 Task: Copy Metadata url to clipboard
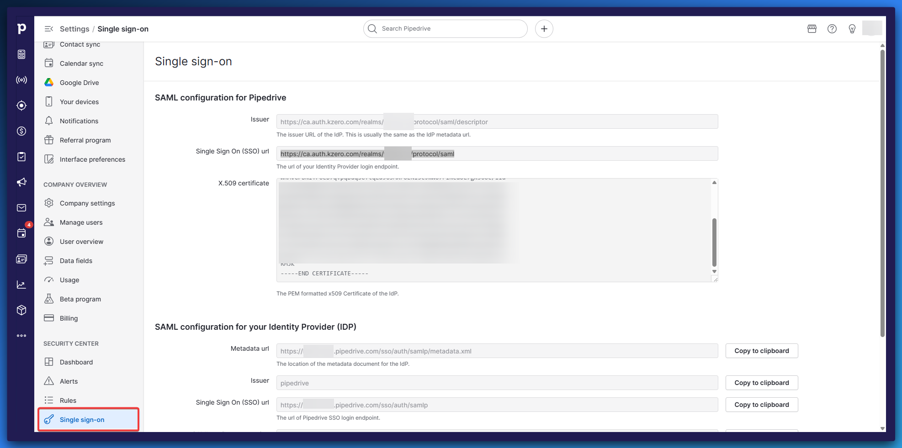[761, 351]
